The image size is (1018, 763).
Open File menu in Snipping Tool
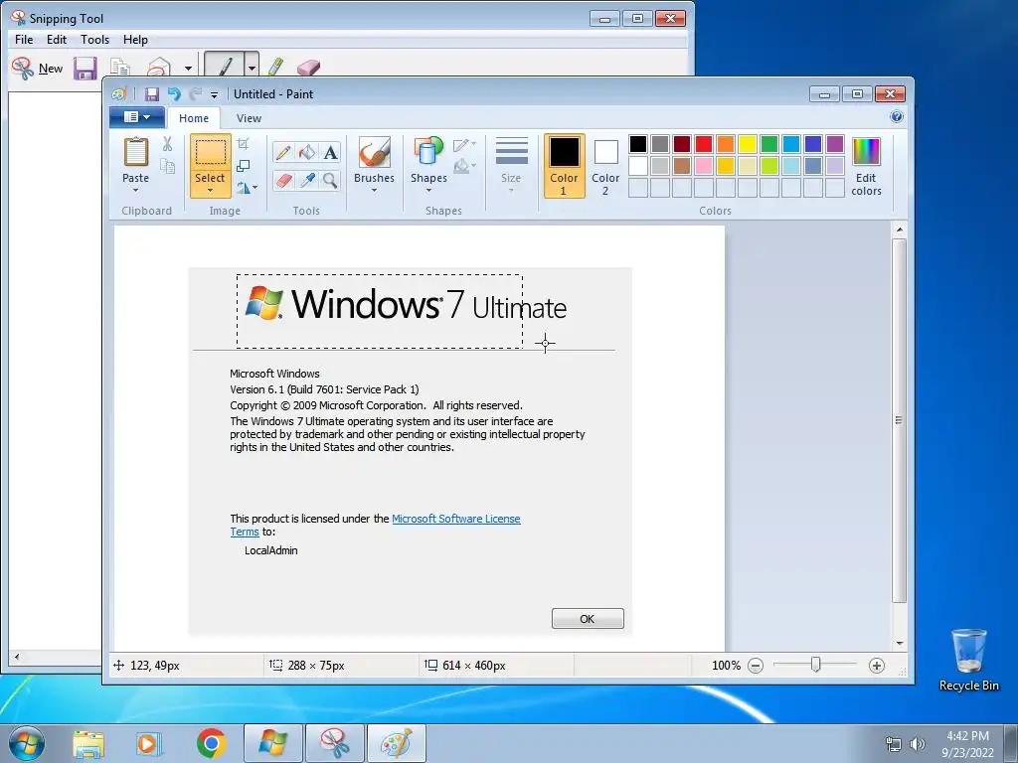click(24, 40)
